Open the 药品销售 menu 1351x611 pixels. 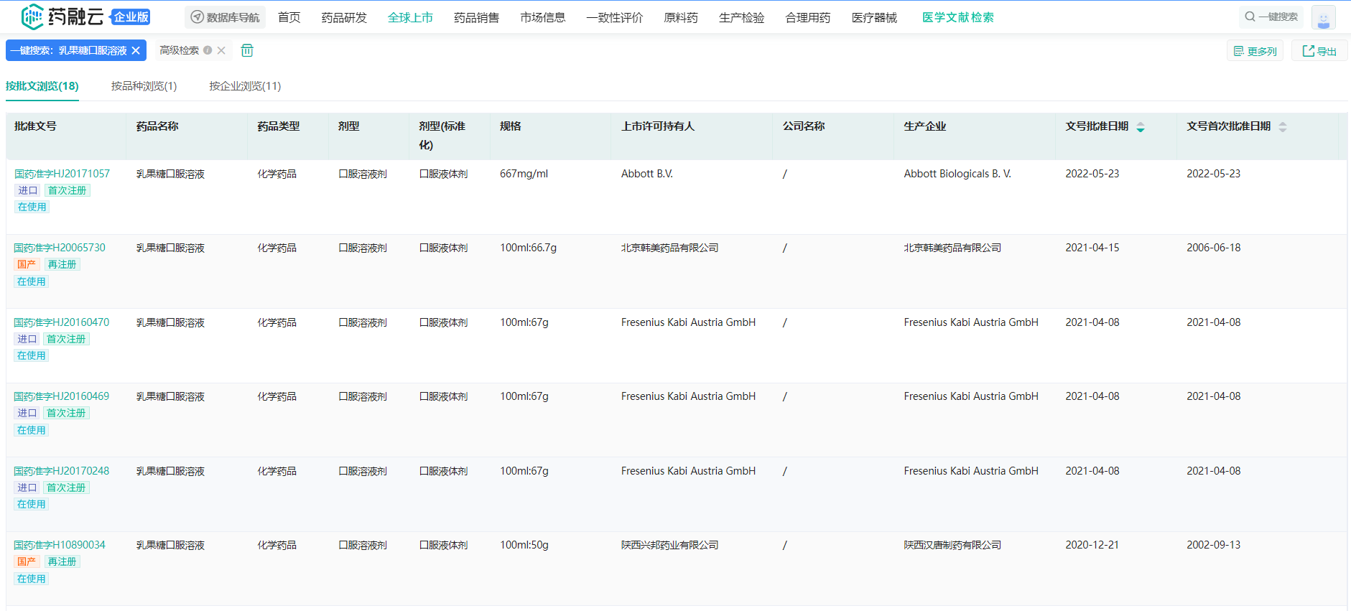[x=476, y=17]
